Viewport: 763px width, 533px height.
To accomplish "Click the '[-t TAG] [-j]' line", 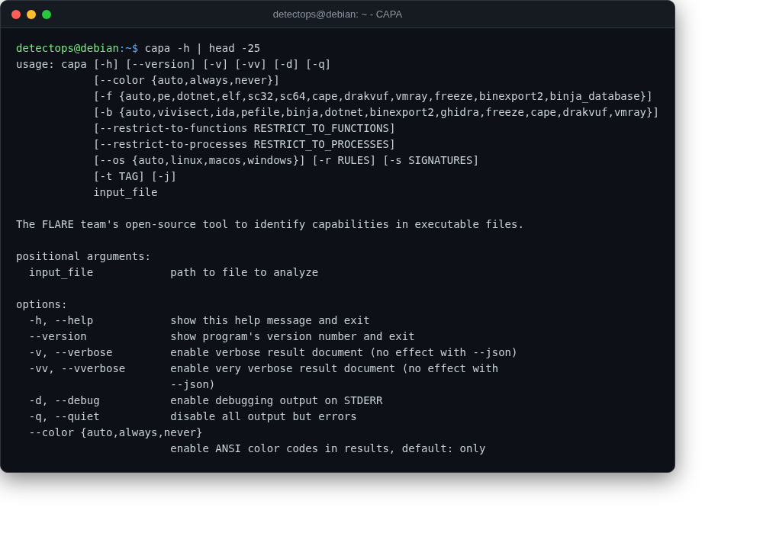I will coord(135,177).
